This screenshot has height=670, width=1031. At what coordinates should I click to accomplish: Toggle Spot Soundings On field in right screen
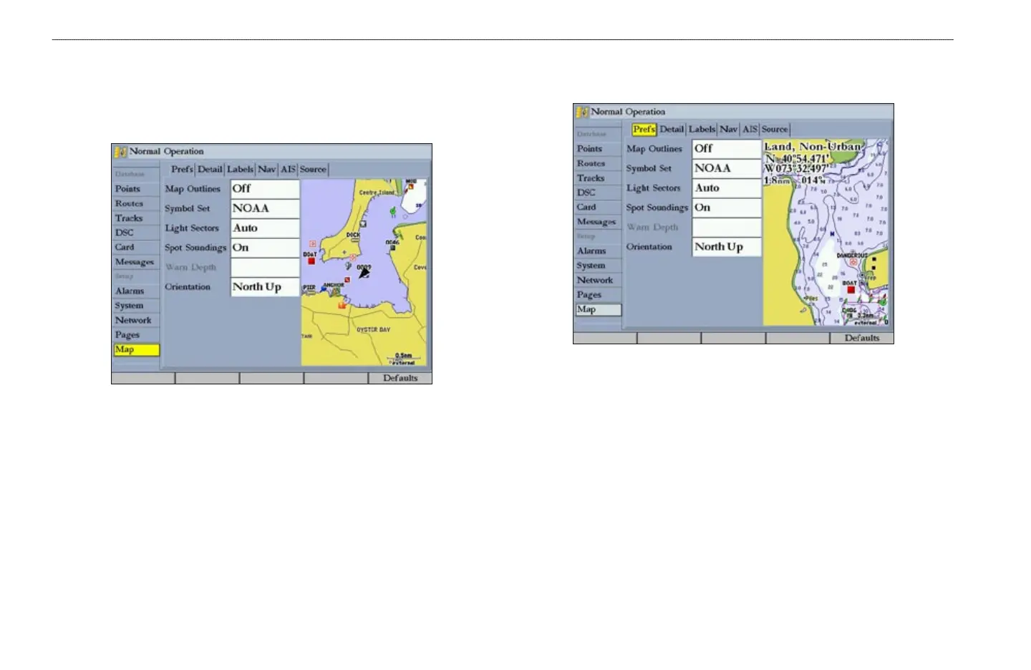[726, 208]
